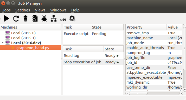Viewport: 186px width, 100px height.
Task: Select the mpiexec_executable property row
Action: [154, 77]
